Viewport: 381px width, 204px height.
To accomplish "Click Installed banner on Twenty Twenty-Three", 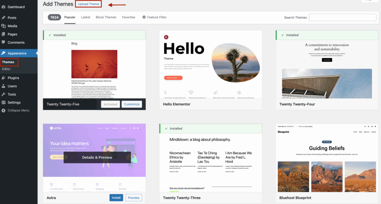I will [x=211, y=129].
